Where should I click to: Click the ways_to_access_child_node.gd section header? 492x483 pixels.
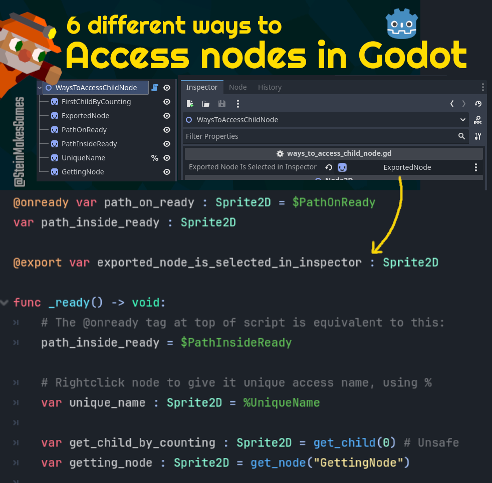(x=334, y=153)
